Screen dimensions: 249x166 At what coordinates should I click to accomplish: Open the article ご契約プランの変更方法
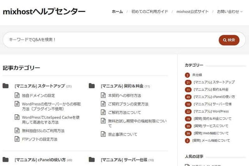click(x=128, y=104)
